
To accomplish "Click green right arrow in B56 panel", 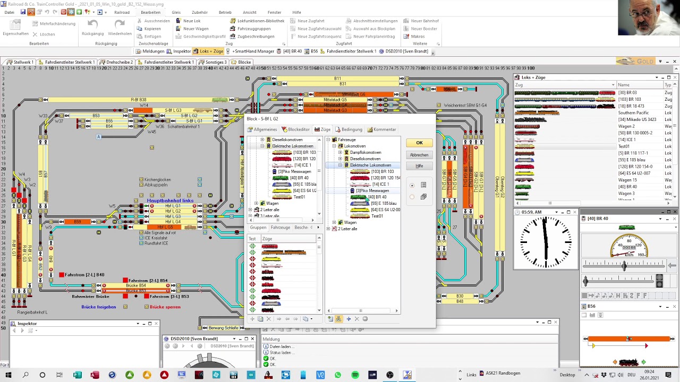I will (x=643, y=362).
